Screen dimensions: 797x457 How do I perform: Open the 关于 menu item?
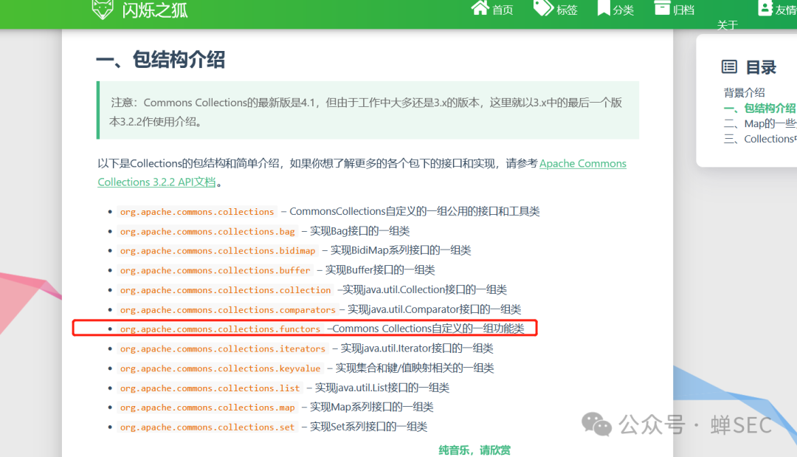point(728,24)
